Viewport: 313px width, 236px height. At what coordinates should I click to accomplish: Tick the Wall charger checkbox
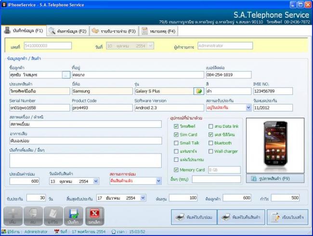[x=211, y=151]
